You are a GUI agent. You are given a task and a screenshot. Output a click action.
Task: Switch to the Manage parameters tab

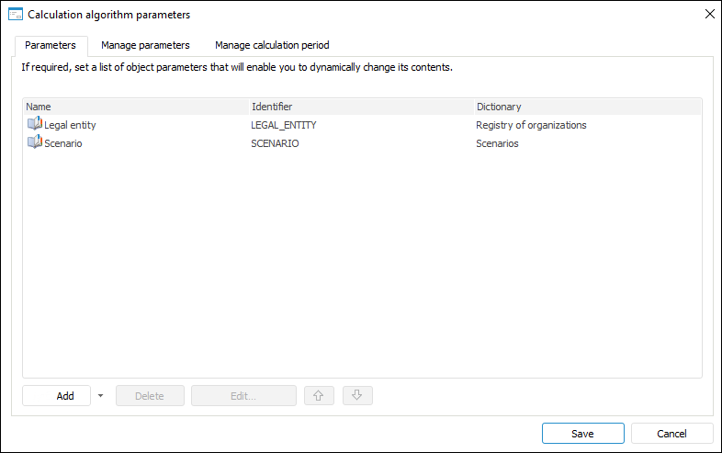coord(145,45)
